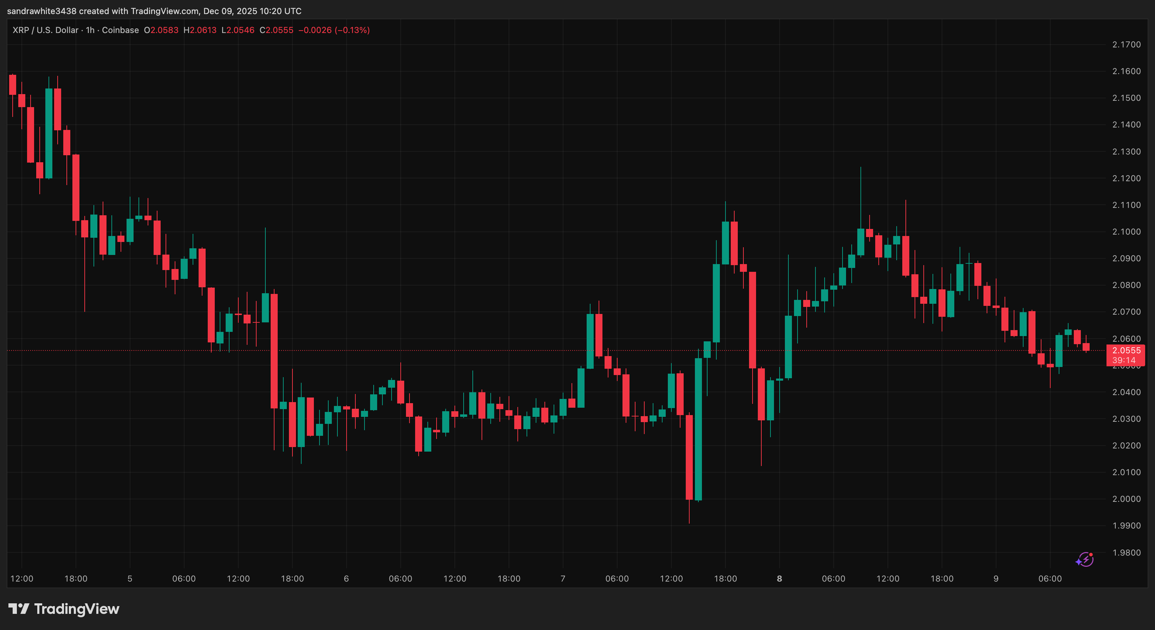Click the current price label 2.0555
1155x630 pixels.
pyautogui.click(x=1125, y=351)
